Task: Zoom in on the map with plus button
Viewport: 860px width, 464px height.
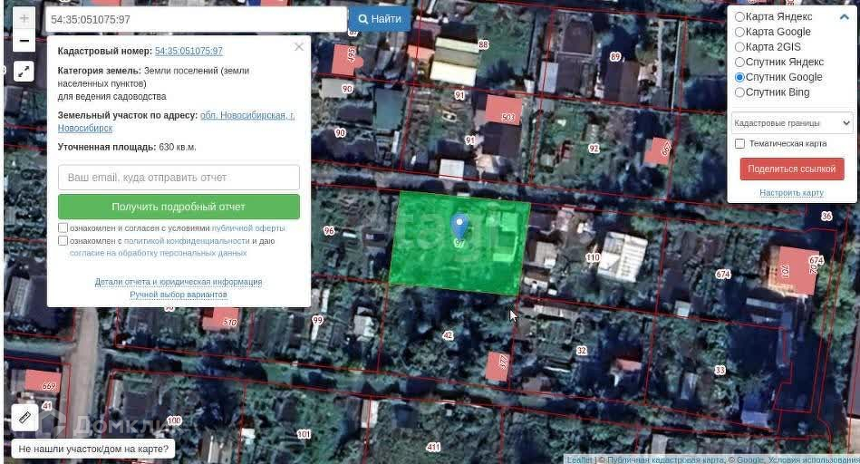Action: click(x=24, y=17)
